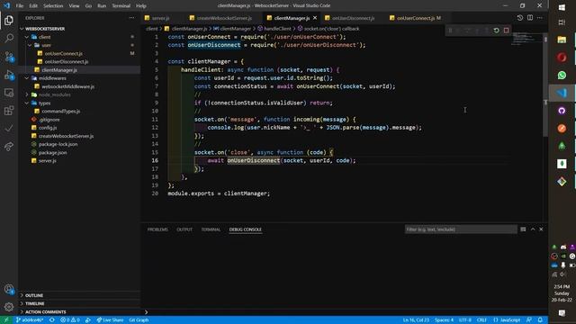Open the Terminal menu
Viewport: 576px width, 324px height.
(121, 6)
